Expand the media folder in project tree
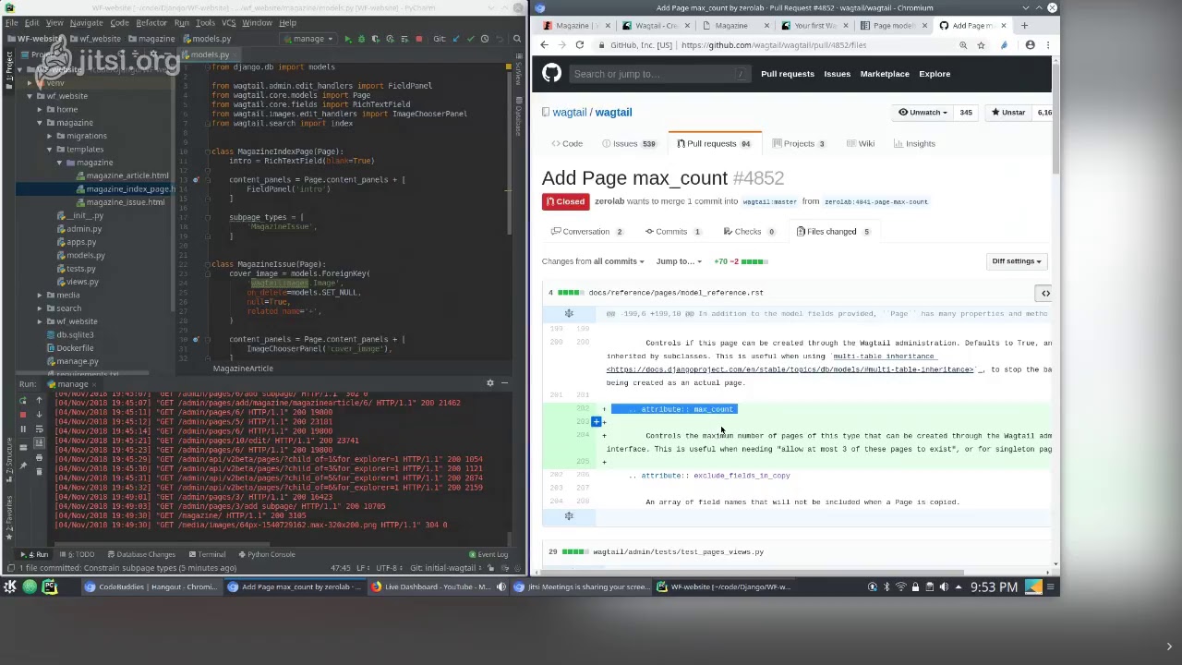The height and width of the screenshot is (665, 1182). [39, 296]
